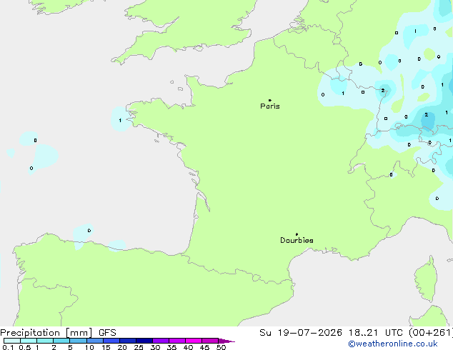Click the GFS model label

107,333
